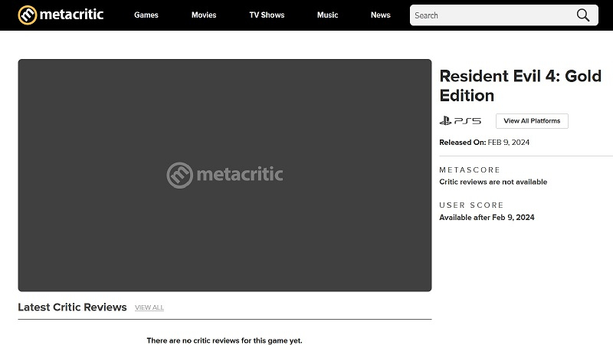
Task: Select the USER SCORE label
Action: [471, 205]
